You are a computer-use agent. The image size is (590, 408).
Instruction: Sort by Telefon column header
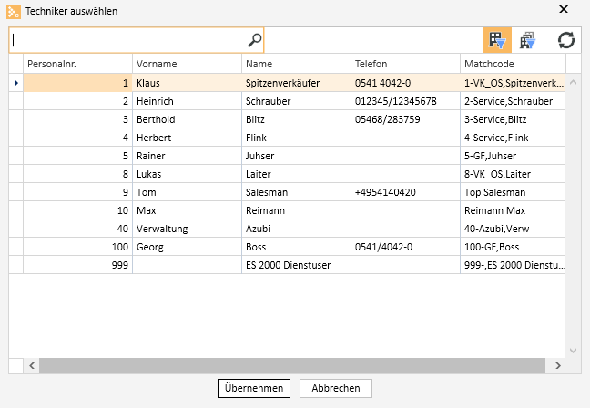point(405,64)
